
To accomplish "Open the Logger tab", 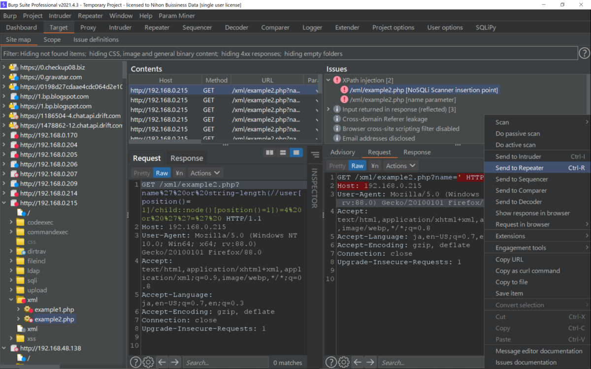I will (312, 28).
